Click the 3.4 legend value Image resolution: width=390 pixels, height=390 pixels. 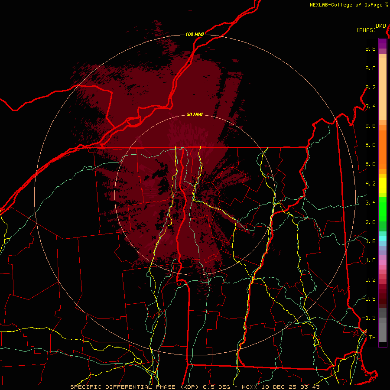(x=370, y=203)
